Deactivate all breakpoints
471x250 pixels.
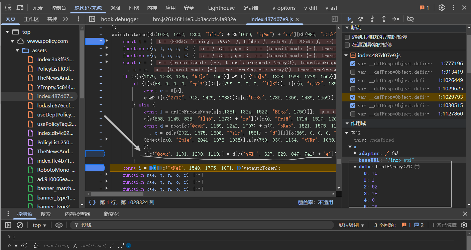(x=411, y=19)
